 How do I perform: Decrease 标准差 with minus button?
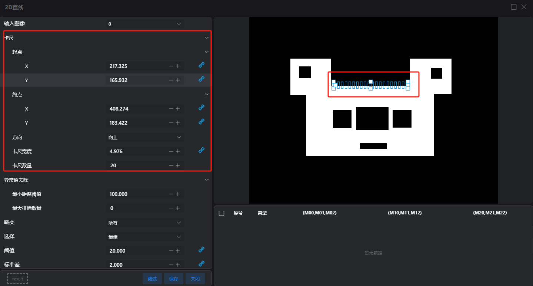tap(171, 265)
